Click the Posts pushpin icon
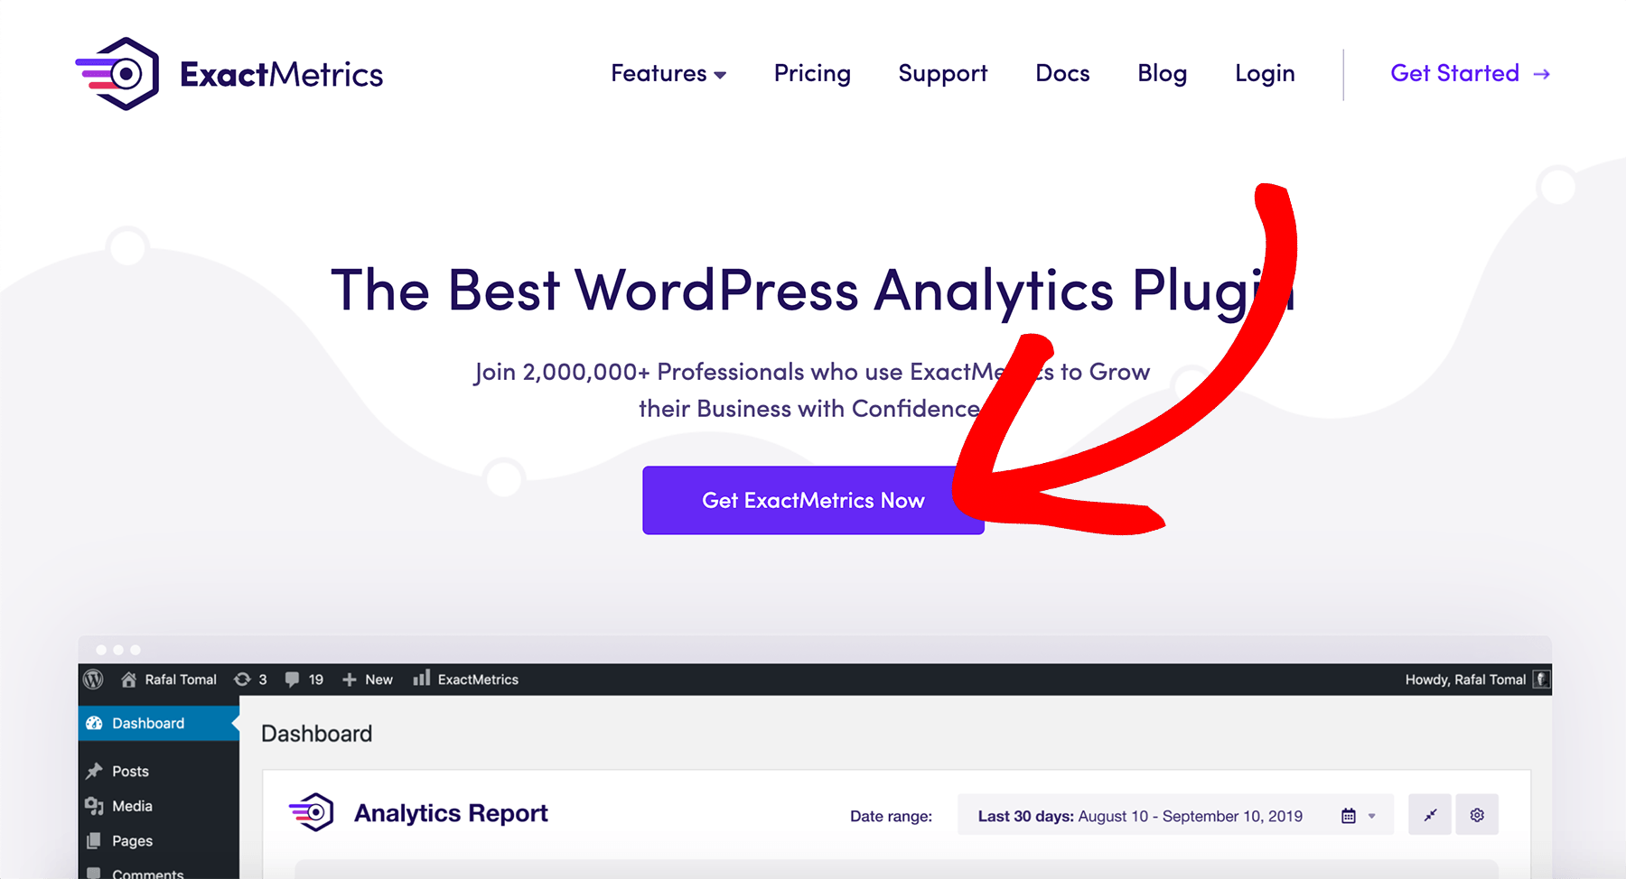The image size is (1626, 879). pyautogui.click(x=94, y=771)
